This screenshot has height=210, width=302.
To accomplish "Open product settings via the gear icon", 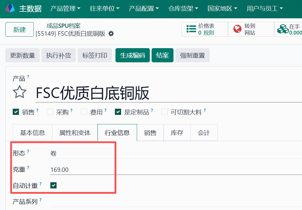I will tap(111, 34).
